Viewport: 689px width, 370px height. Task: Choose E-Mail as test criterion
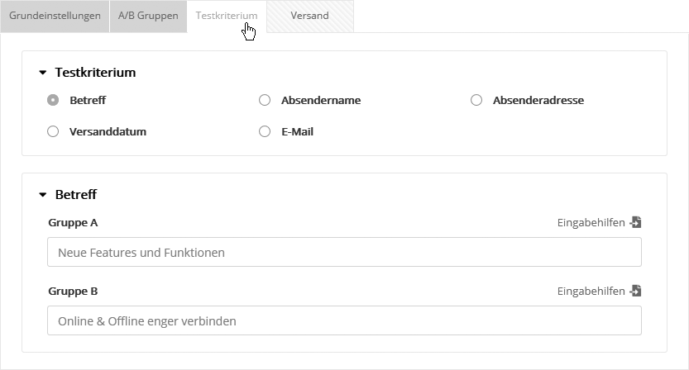(265, 131)
